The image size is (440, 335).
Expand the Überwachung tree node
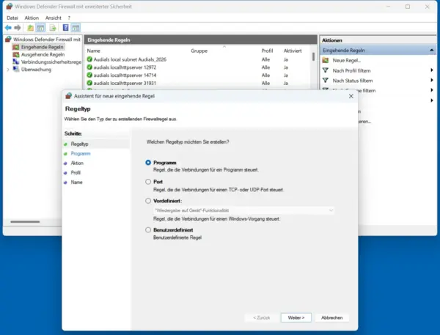coord(8,70)
